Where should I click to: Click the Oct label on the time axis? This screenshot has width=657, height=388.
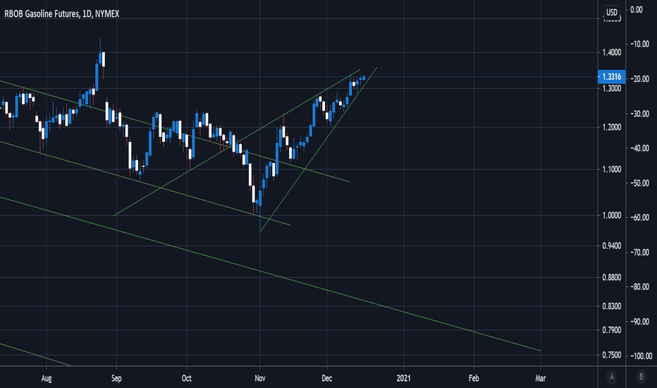point(187,378)
